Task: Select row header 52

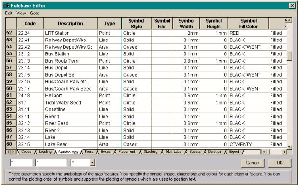Action: [11, 33]
